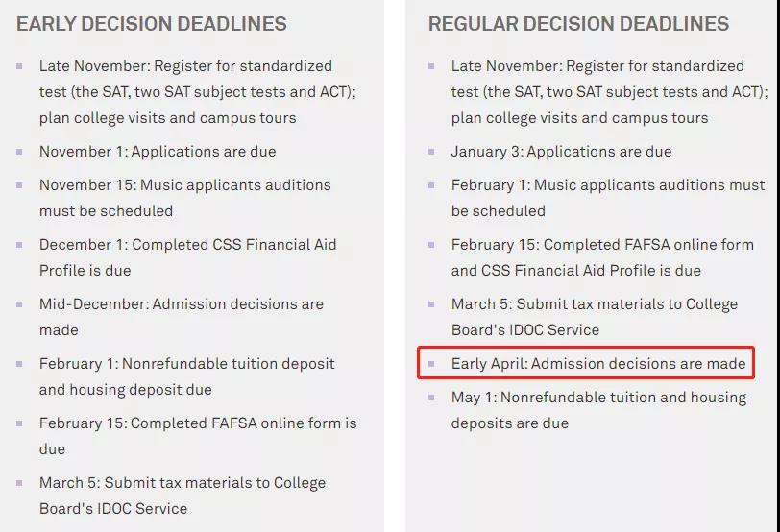
Task: Click the 'Regular Decision Deadlines' heading
Action: (x=578, y=24)
